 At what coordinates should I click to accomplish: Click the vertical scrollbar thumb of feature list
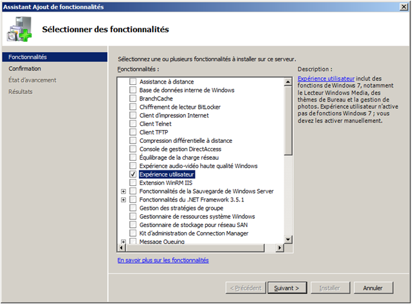[288, 120]
